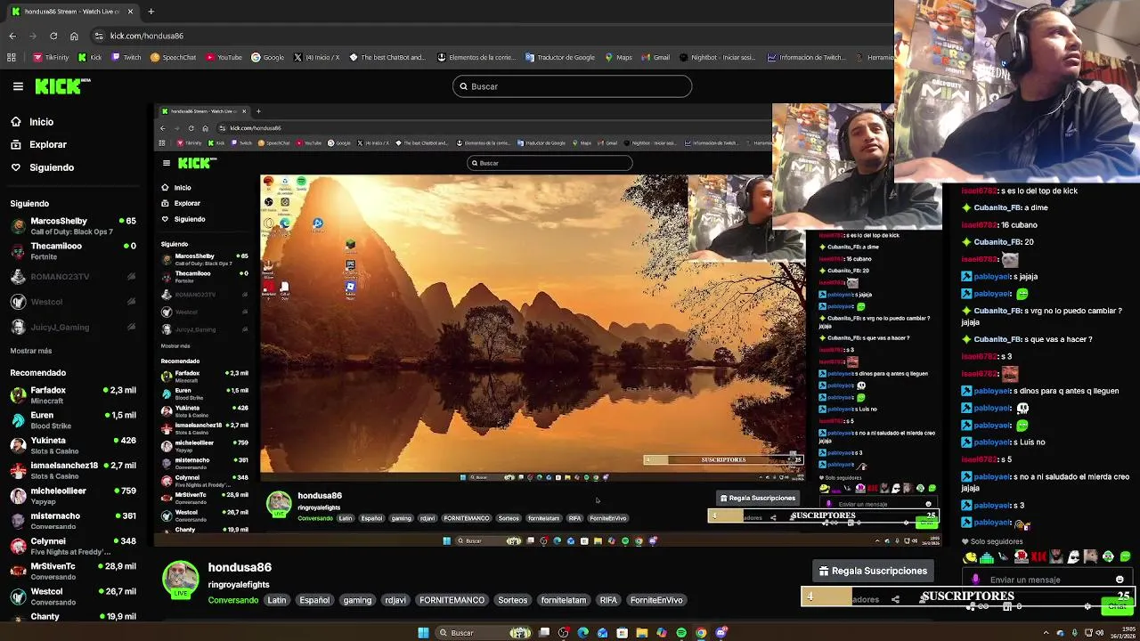
Task: Click the Regala Suscripciones button
Action: tap(873, 571)
